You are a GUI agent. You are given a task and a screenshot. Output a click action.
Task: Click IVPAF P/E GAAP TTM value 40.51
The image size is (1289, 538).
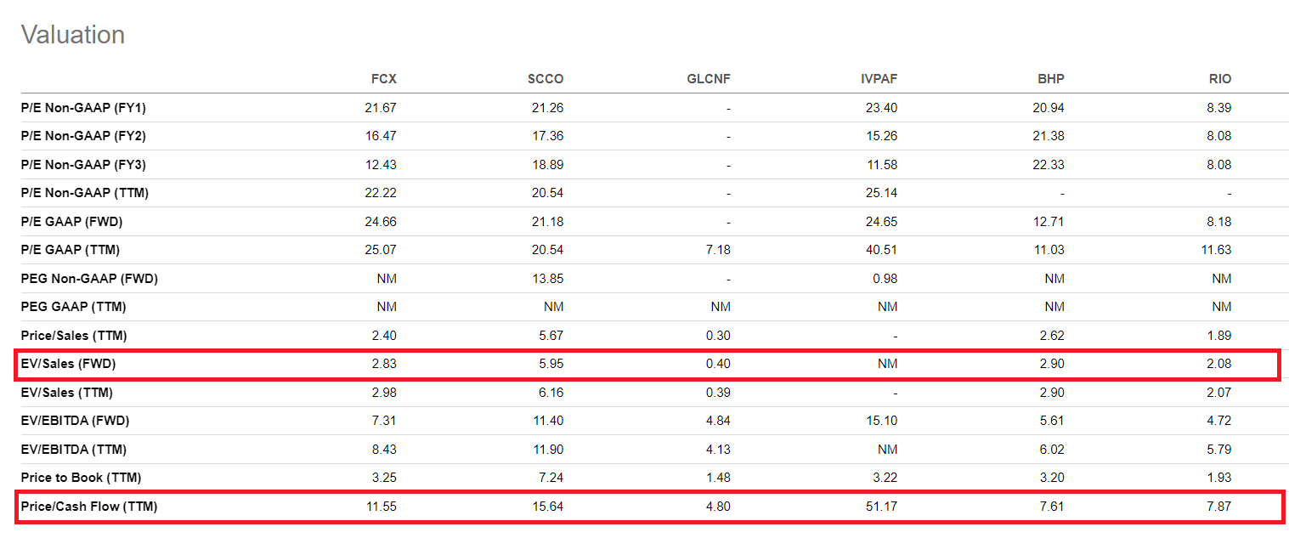(882, 250)
